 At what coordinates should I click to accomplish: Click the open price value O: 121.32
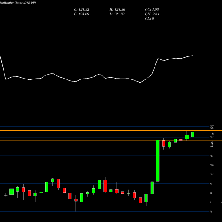pos(82,10)
